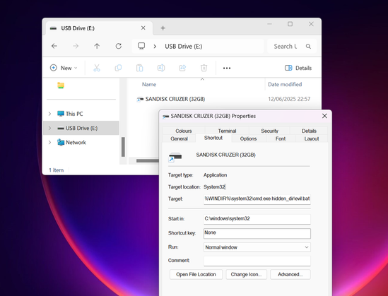Click the This PC monitor icon in address bar
388x296 pixels.
[141, 46]
